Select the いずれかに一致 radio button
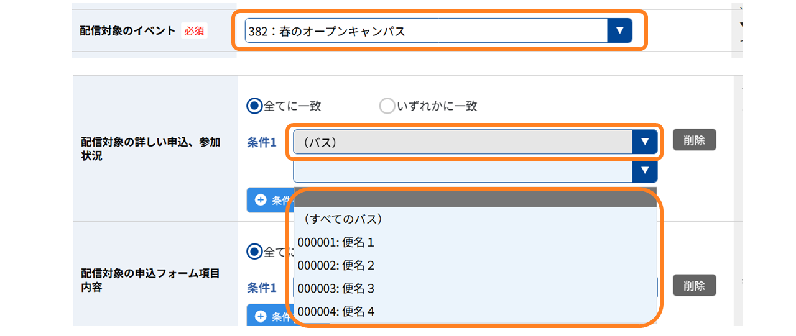Image resolution: width=796 pixels, height=336 pixels. click(x=387, y=106)
